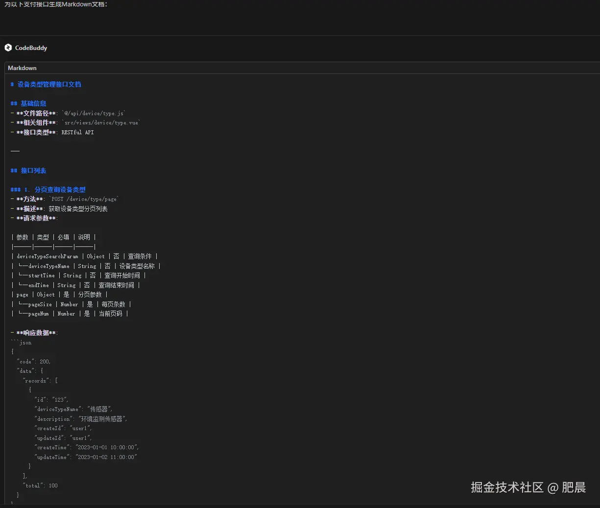This screenshot has height=508, width=600.
Task: Click the startTime table row
Action: point(79,275)
